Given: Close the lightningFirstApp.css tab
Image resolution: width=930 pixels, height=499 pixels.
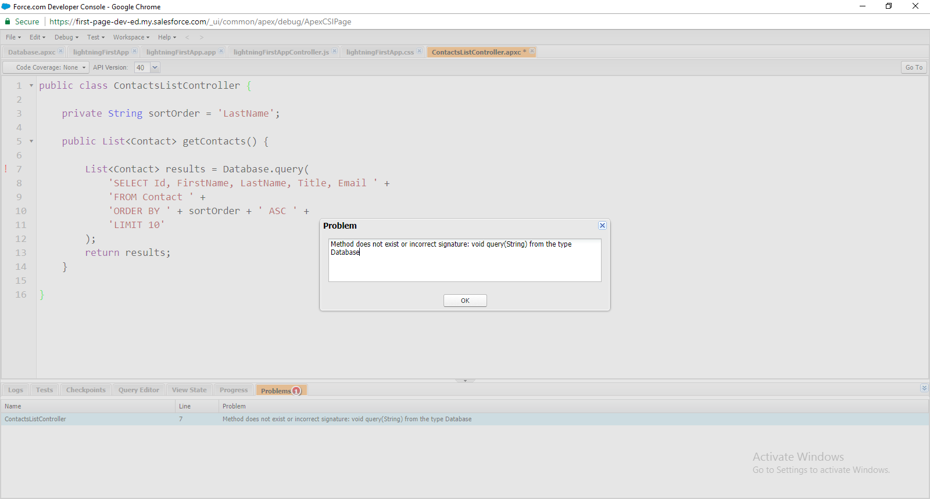Looking at the screenshot, I should pos(419,52).
